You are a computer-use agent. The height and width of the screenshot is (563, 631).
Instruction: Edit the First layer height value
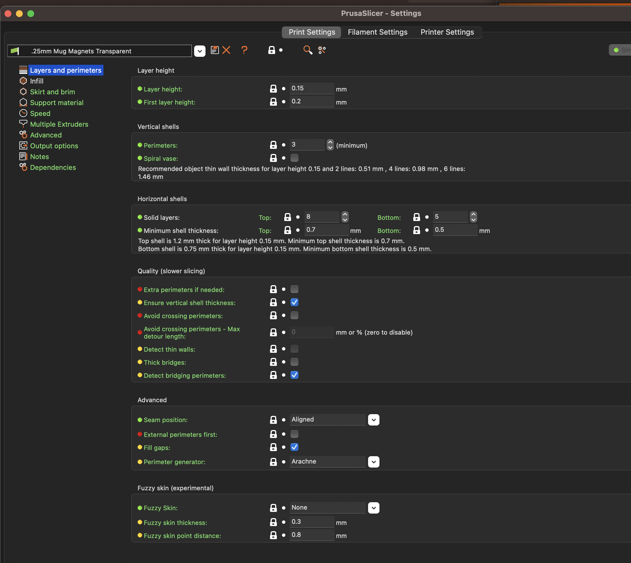pyautogui.click(x=311, y=101)
